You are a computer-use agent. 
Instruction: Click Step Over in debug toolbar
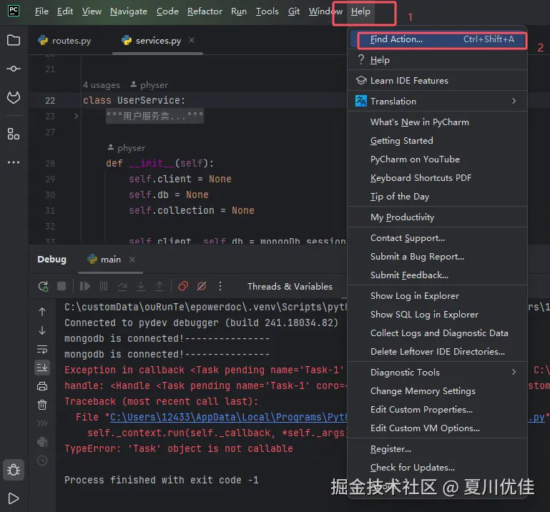(x=122, y=286)
